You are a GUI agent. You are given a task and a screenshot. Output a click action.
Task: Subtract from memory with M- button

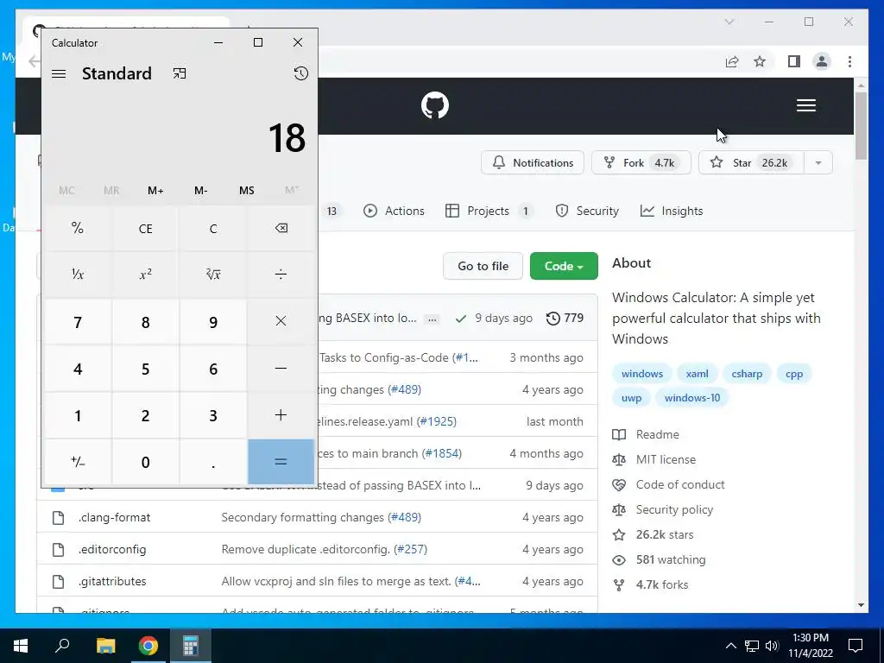click(200, 191)
